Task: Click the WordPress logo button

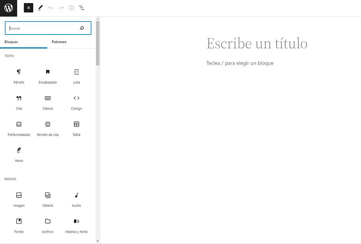Action: pyautogui.click(x=8, y=8)
